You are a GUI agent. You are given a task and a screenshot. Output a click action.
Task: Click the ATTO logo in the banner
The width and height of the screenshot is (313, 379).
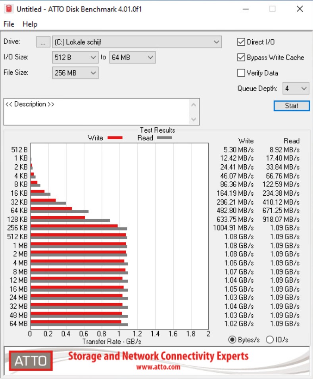(x=31, y=361)
